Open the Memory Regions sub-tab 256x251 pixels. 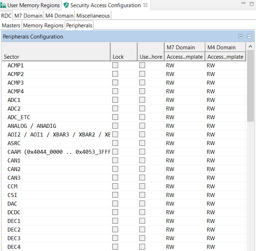pos(43,26)
